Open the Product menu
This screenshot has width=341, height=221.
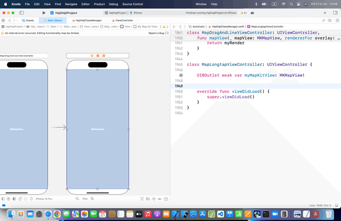pos(99,4)
